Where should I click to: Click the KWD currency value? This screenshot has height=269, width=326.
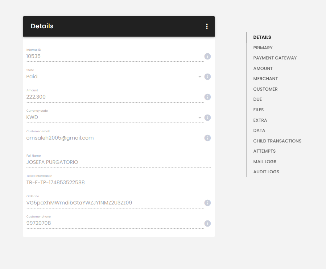coord(32,117)
